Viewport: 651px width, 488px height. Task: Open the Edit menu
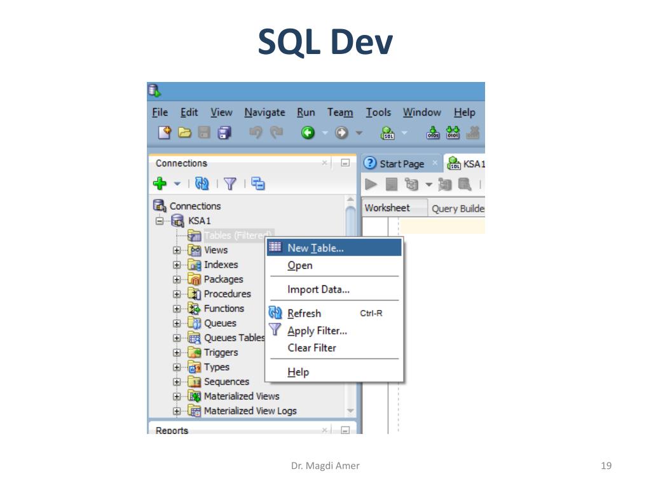tap(189, 112)
